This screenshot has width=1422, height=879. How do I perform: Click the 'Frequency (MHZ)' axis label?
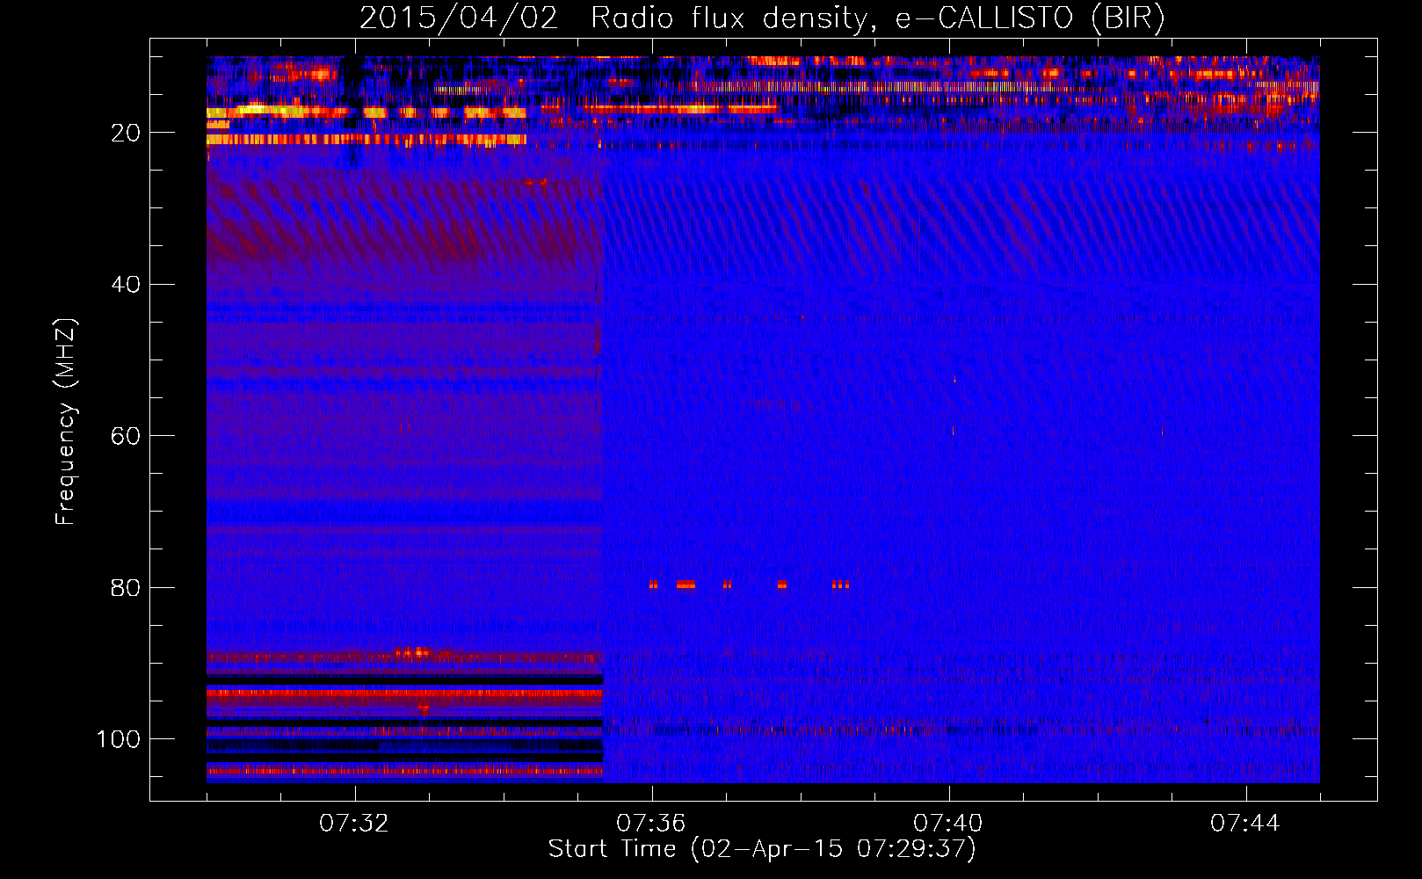point(66,421)
